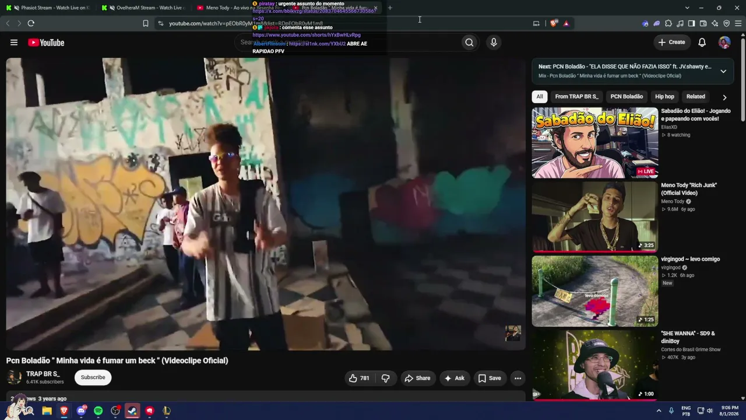Show more filter chips with right arrow
Image resolution: width=746 pixels, height=420 pixels.
tap(724, 97)
